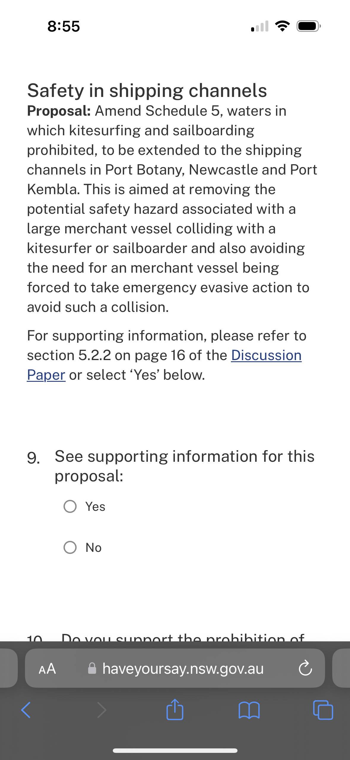Tap the haveyoursay.nsw.gov.au address field

183,669
